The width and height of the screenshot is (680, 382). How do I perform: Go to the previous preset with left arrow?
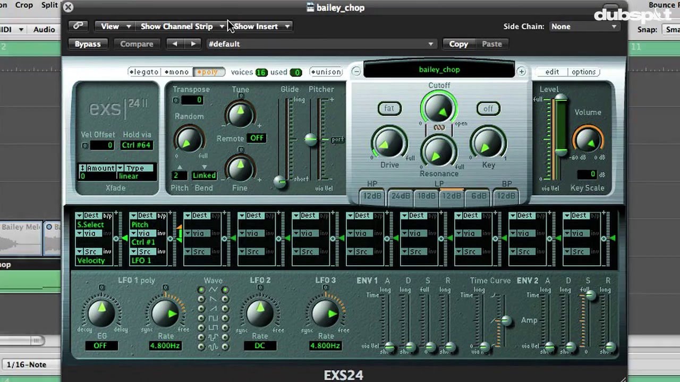click(x=175, y=44)
